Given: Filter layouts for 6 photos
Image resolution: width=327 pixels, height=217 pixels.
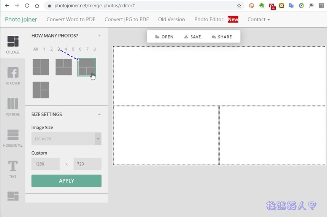Looking at the screenshot, I should tap(80, 49).
